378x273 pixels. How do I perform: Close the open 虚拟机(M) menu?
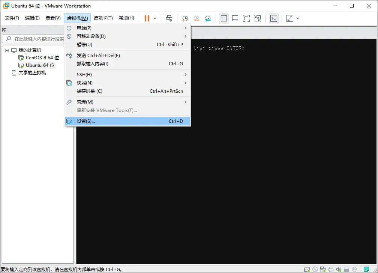point(77,18)
